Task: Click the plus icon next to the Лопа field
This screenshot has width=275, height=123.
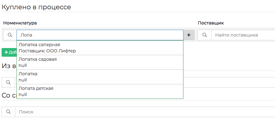Action: tap(189, 35)
